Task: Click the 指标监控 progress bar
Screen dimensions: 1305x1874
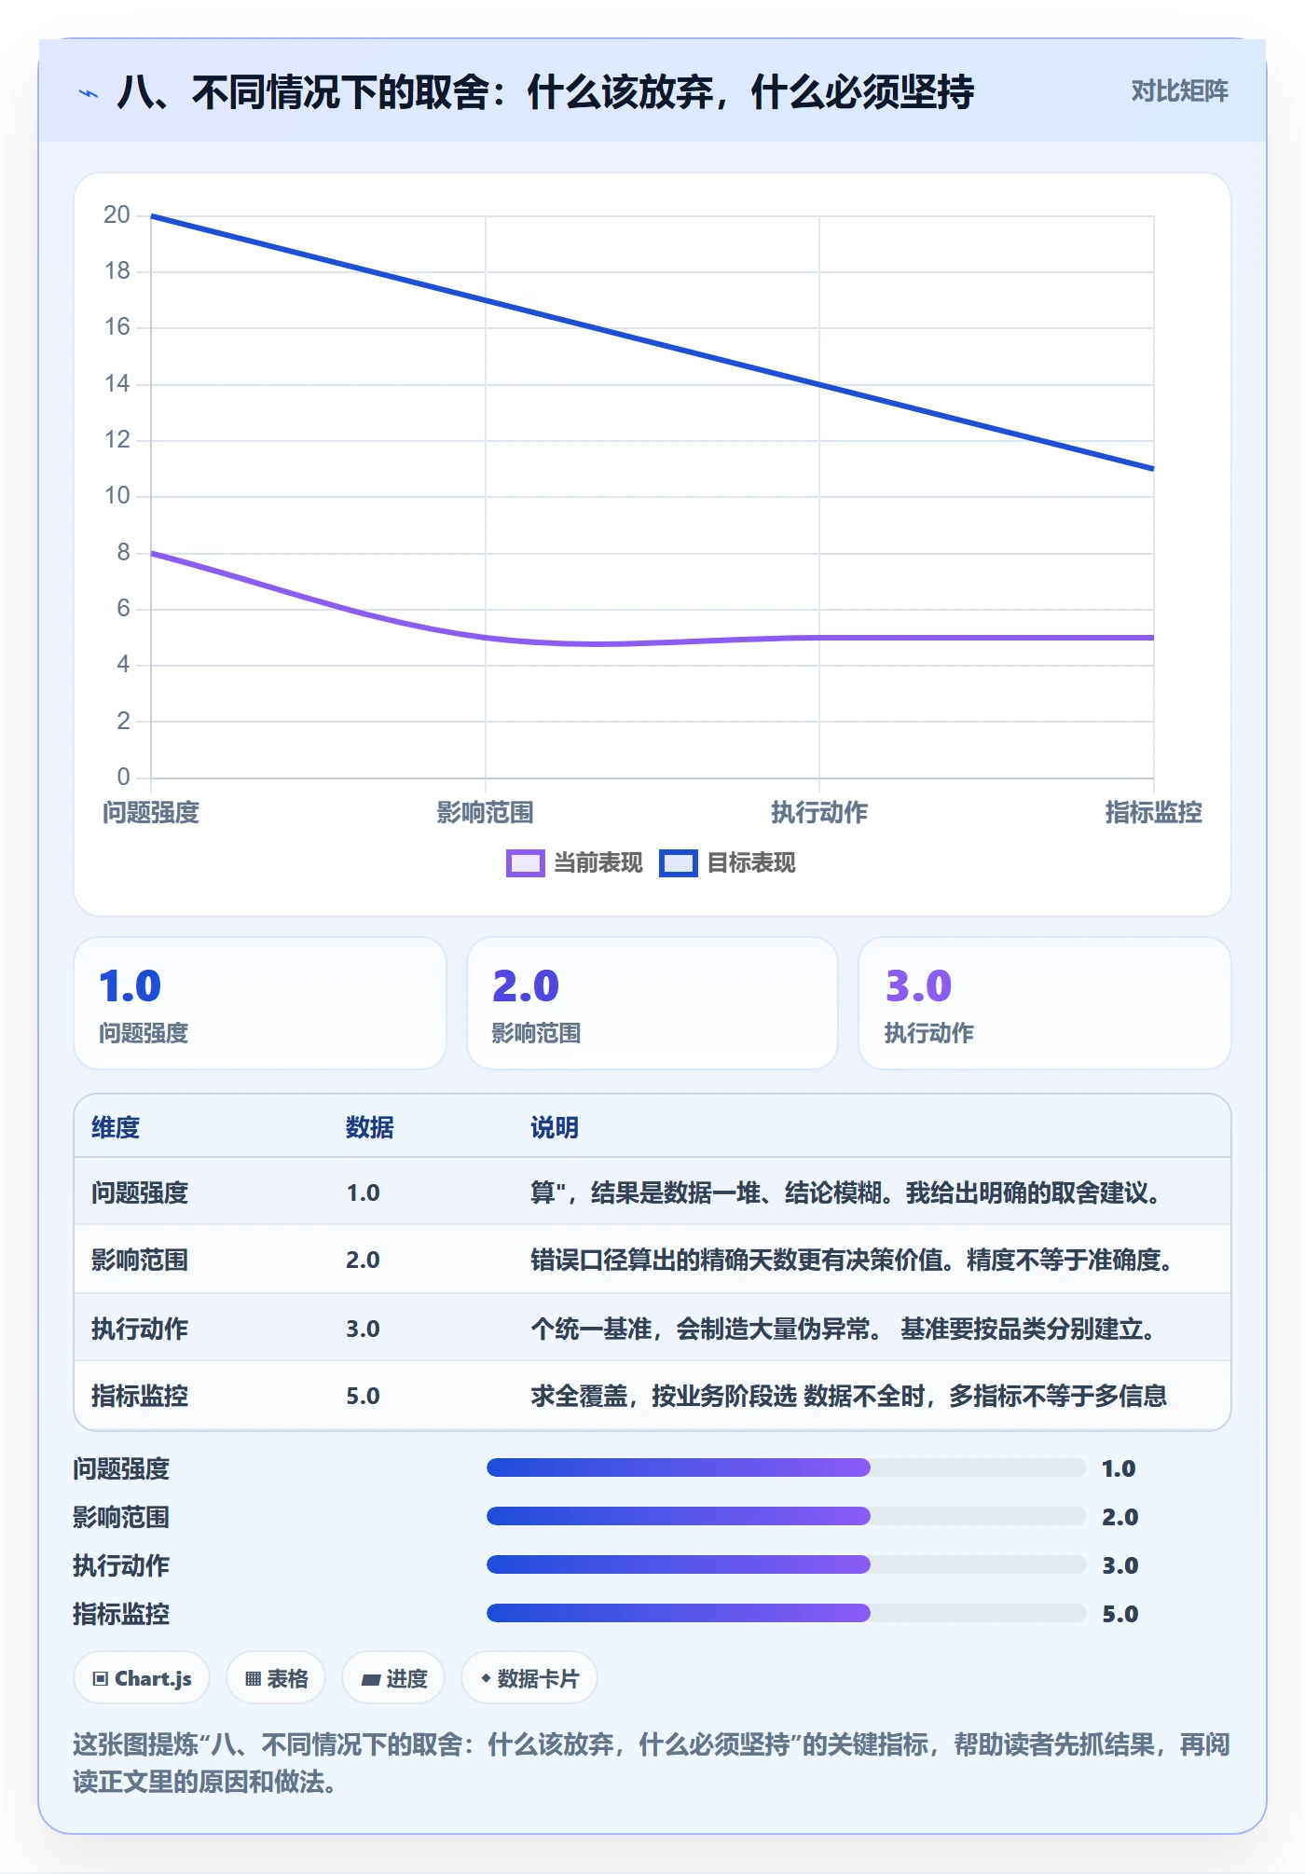Action: coord(786,1614)
